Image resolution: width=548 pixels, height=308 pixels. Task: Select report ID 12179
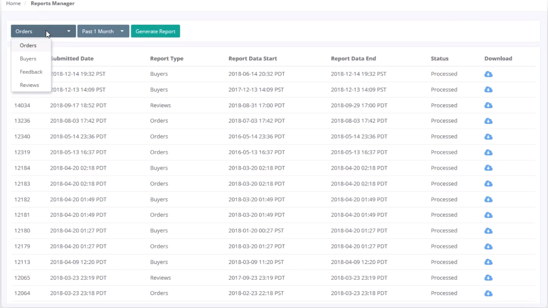pyautogui.click(x=22, y=246)
